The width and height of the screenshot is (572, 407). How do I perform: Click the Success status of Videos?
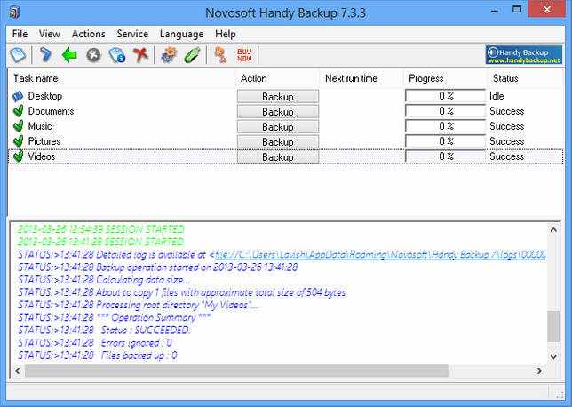(x=506, y=156)
